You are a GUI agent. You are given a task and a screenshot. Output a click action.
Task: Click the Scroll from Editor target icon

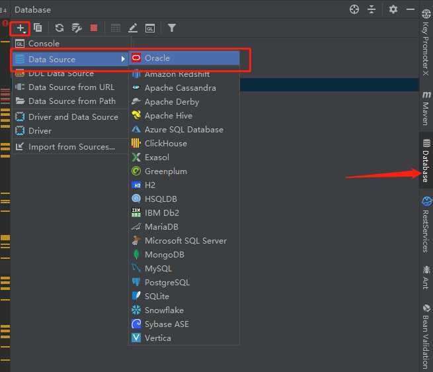tap(354, 9)
